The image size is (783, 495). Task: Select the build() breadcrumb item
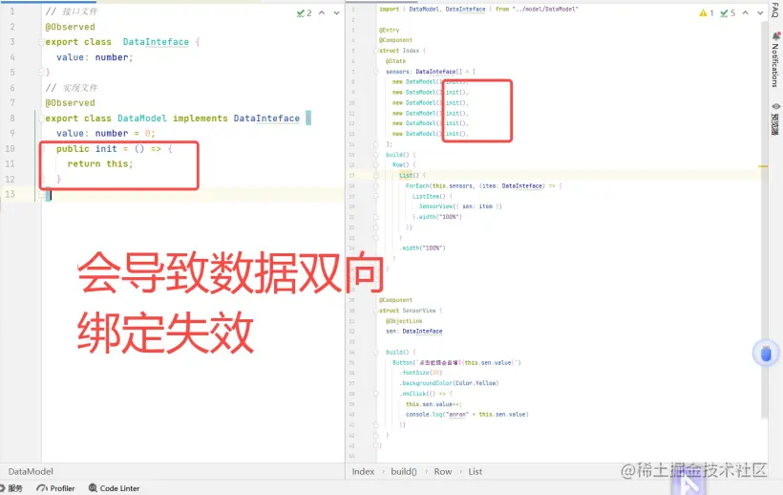click(404, 471)
